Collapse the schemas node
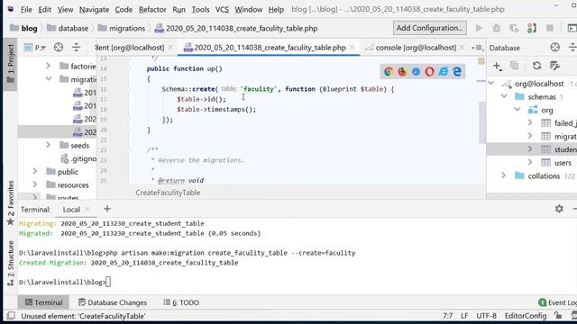The image size is (577, 324). click(504, 96)
